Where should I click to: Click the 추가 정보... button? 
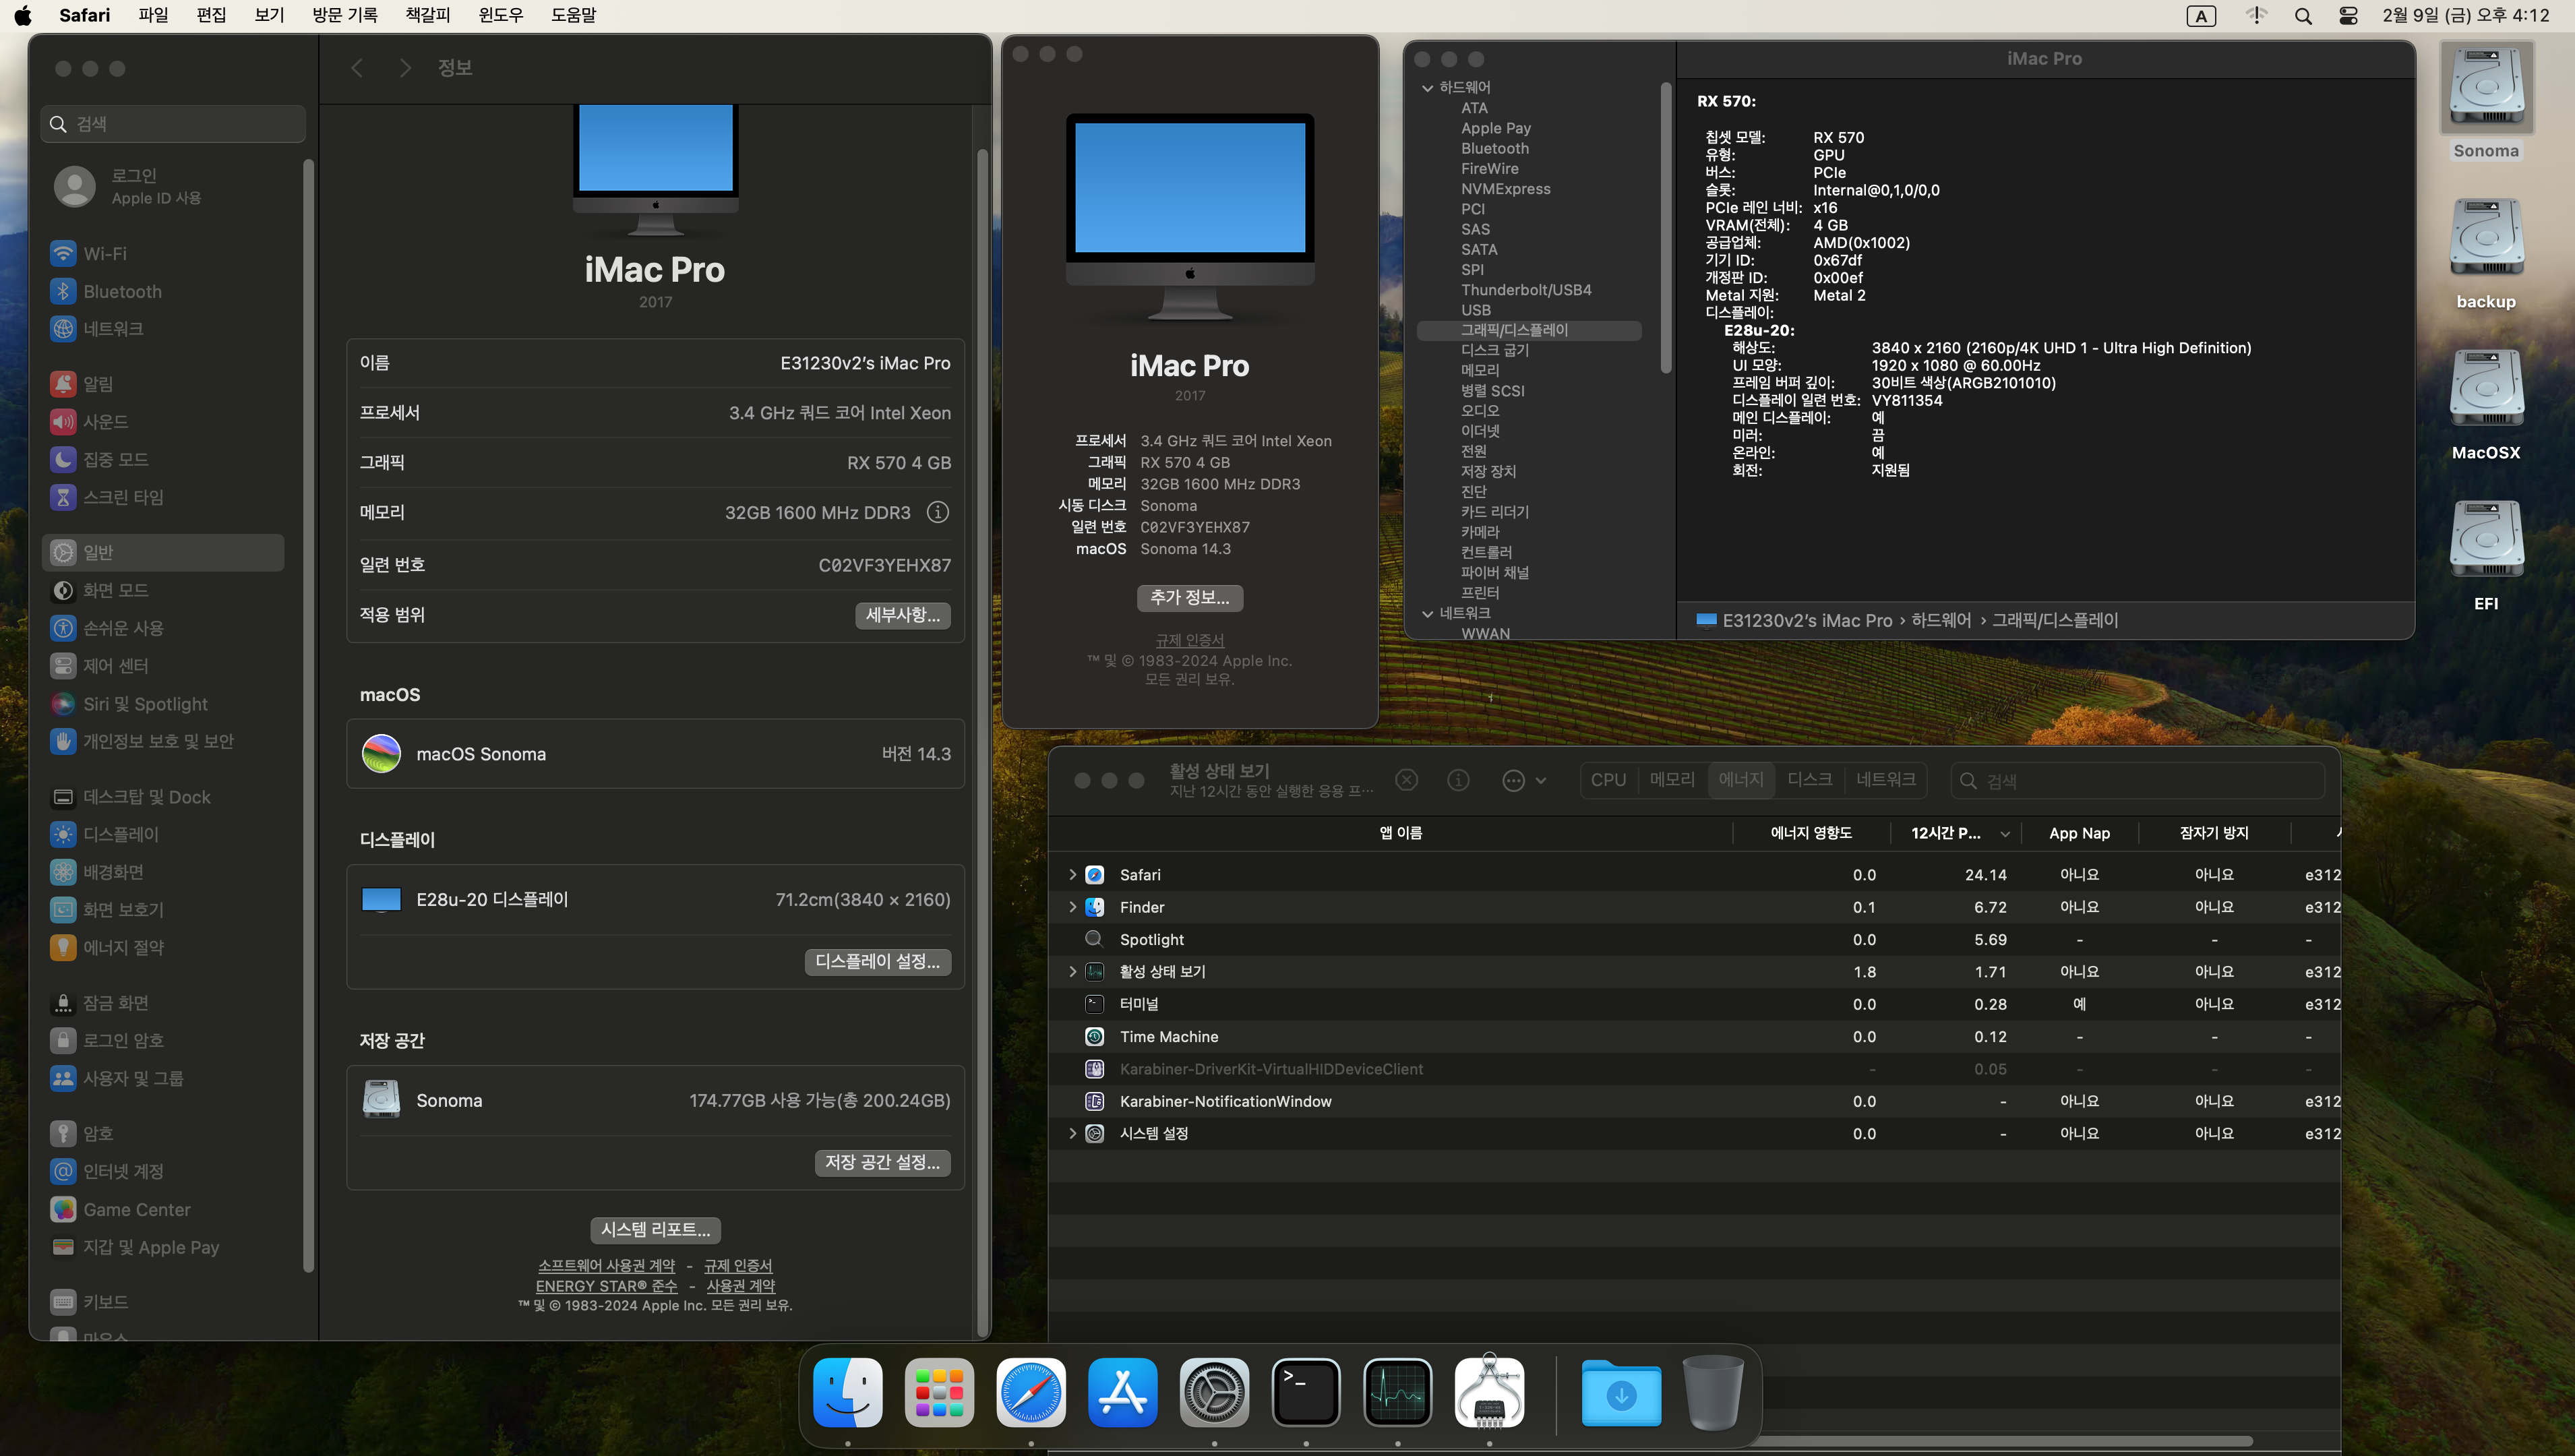[x=1189, y=598]
